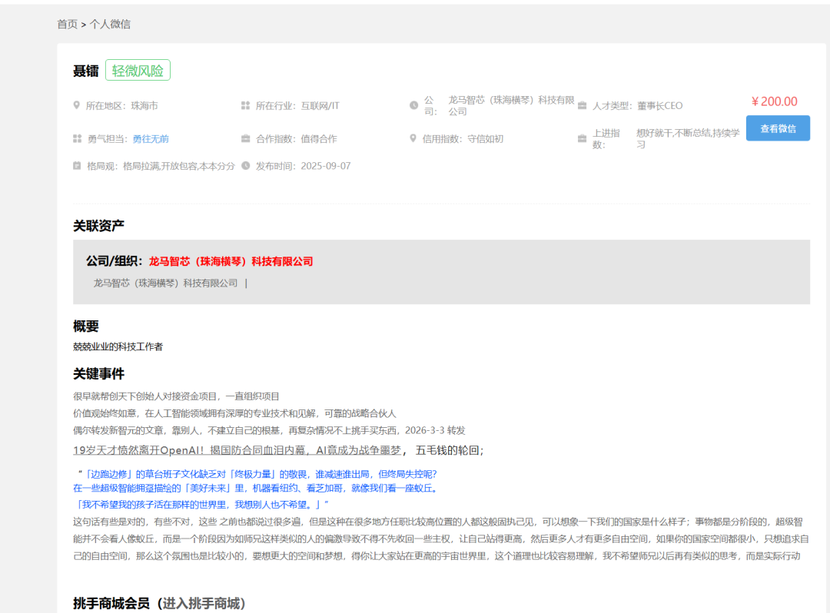Select line starting 价值观始终如意
Screen dimensions: 830x613
point(234,413)
